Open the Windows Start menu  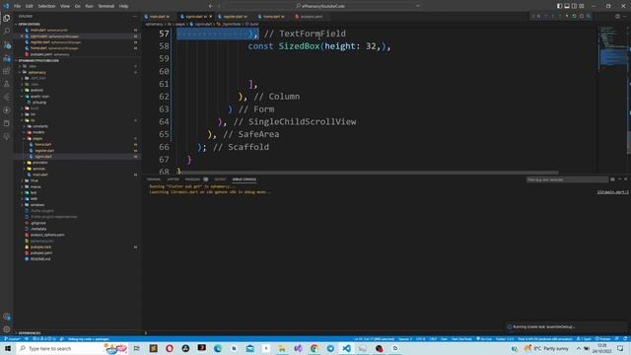pyautogui.click(x=8, y=348)
